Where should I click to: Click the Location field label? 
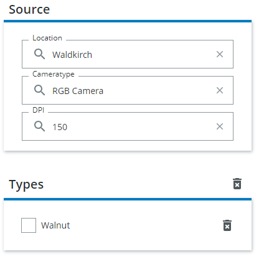click(x=47, y=38)
